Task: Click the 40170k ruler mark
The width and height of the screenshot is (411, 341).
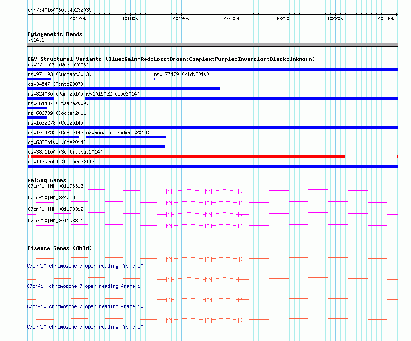Action: 78,18
